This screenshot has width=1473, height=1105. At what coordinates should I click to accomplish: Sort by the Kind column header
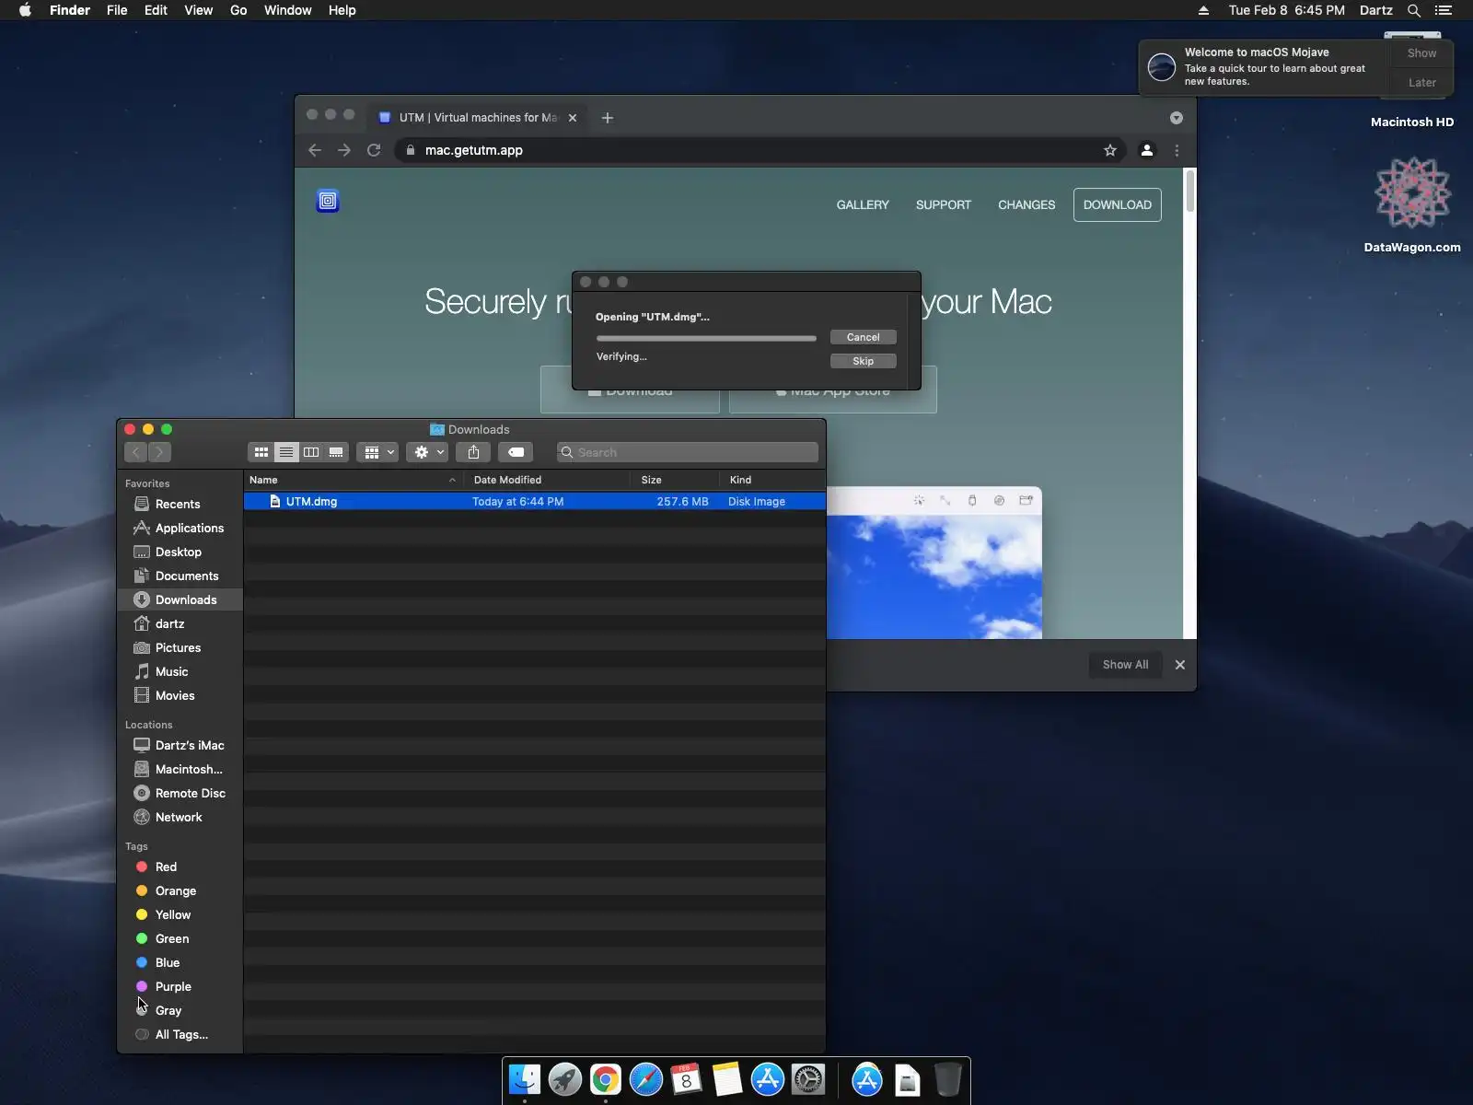[772, 480]
